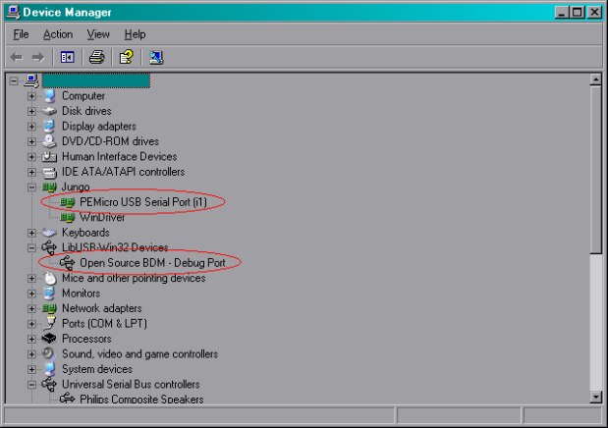Expand the Monitors category
Screen dimensions: 608x428
(x=31, y=294)
